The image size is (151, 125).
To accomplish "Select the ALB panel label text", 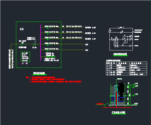I will [22, 29].
